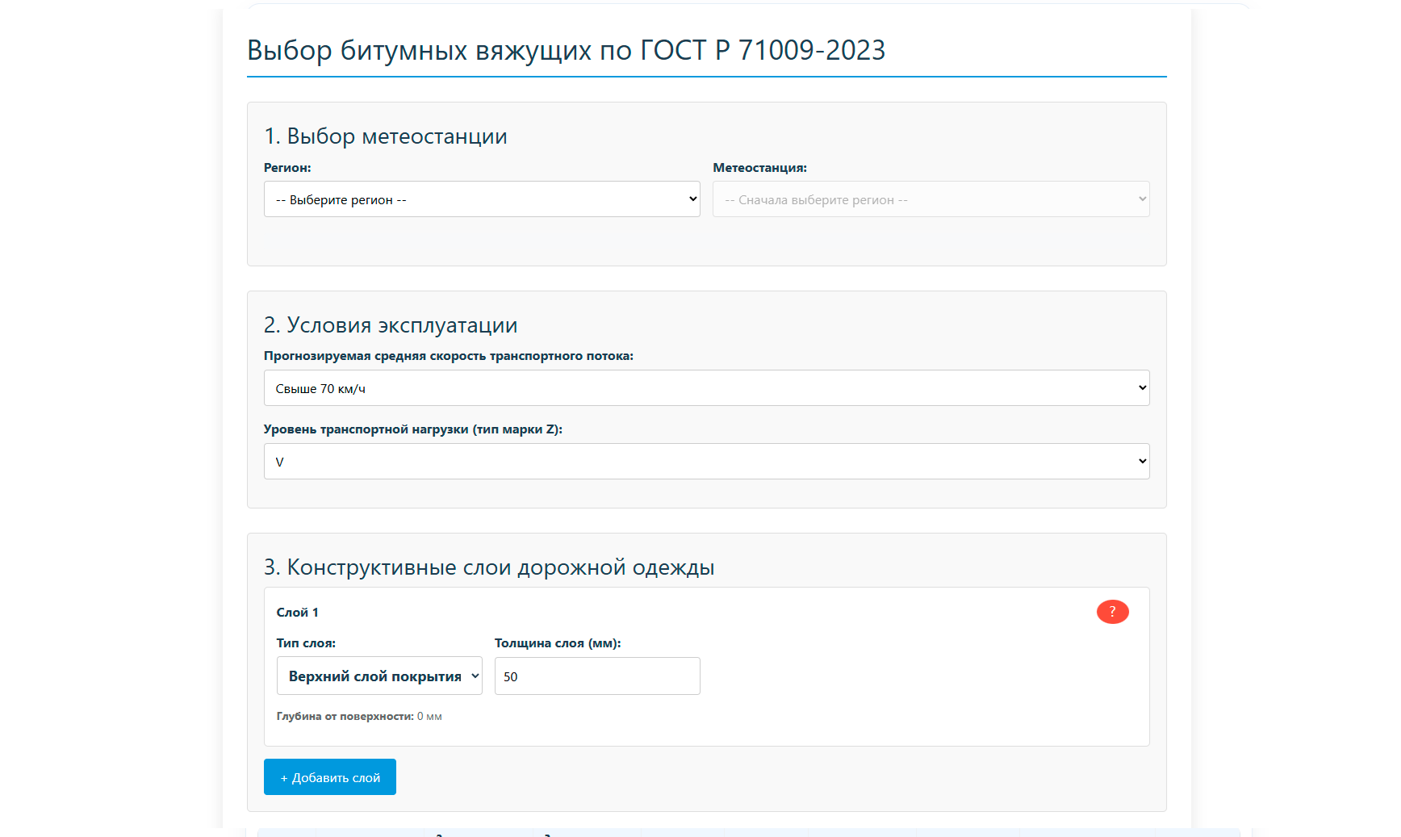The image size is (1401, 837).
Task: Click the Метеостанция field label
Action: 759,168
